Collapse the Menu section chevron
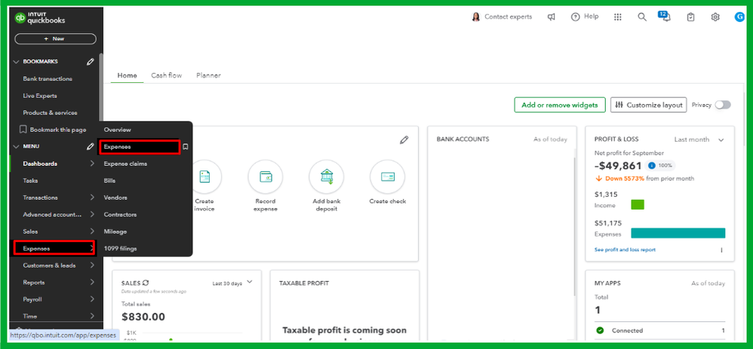 pos(16,146)
